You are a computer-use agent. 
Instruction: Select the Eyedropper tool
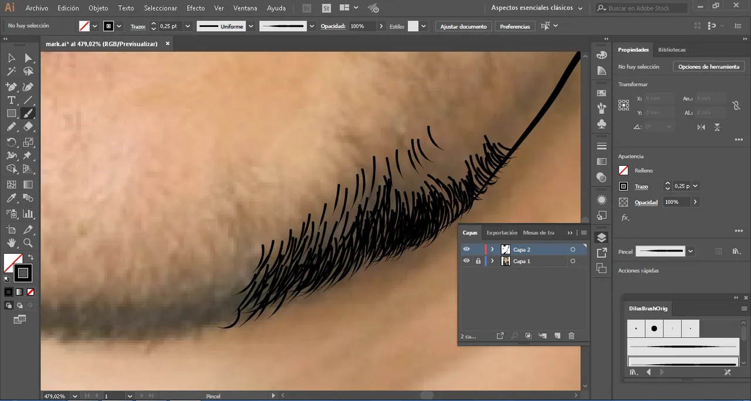pos(11,199)
